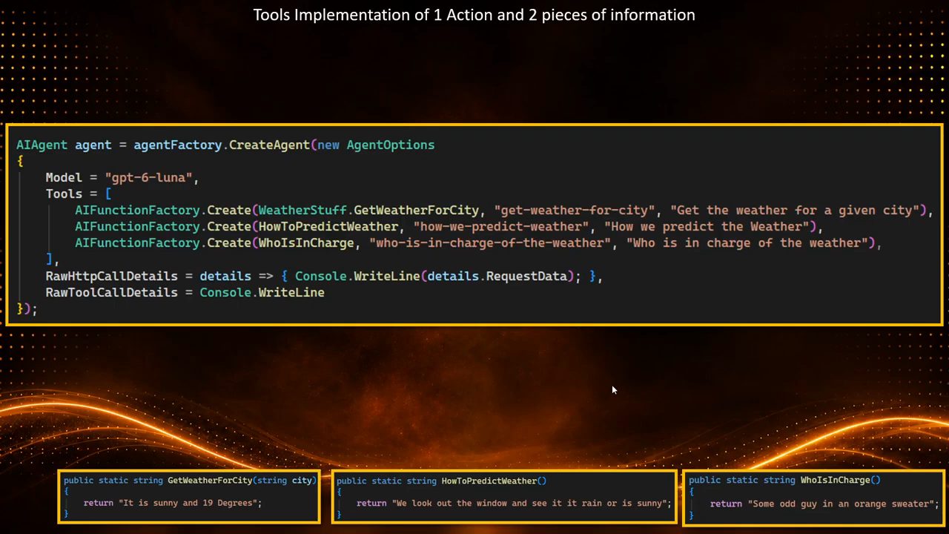The width and height of the screenshot is (949, 534).
Task: Select the "AgentOptions" class name
Action: pos(391,145)
